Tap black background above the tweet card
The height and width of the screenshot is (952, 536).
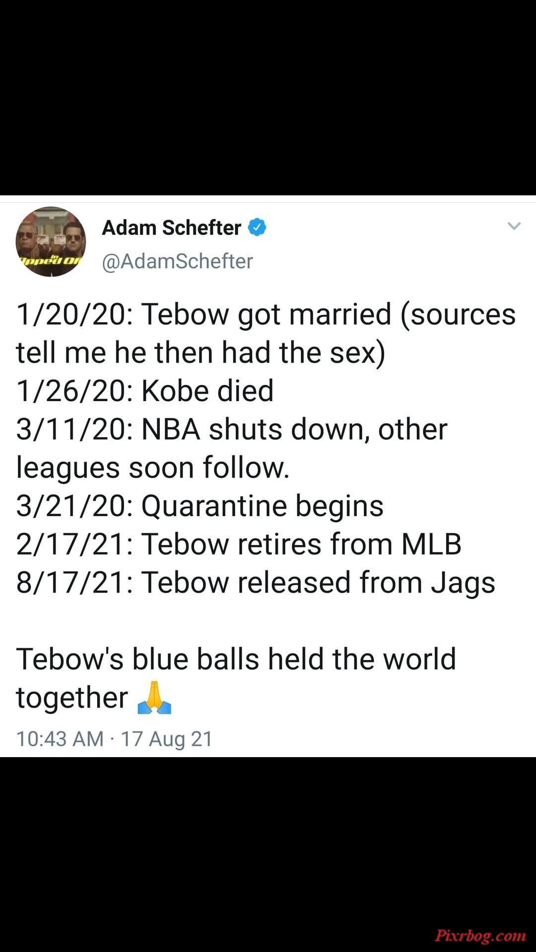click(x=268, y=97)
